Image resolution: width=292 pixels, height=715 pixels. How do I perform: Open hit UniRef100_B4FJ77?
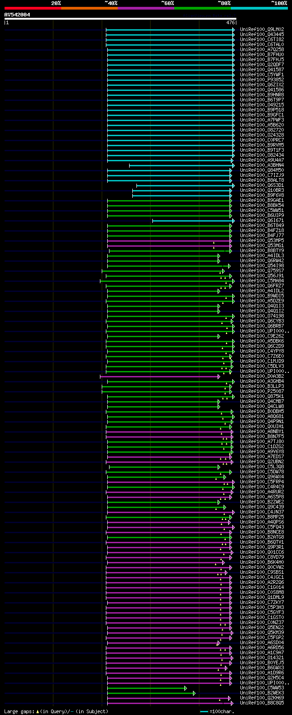click(x=262, y=235)
